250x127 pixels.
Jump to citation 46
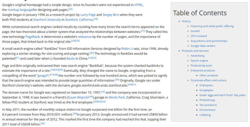(x=43, y=124)
